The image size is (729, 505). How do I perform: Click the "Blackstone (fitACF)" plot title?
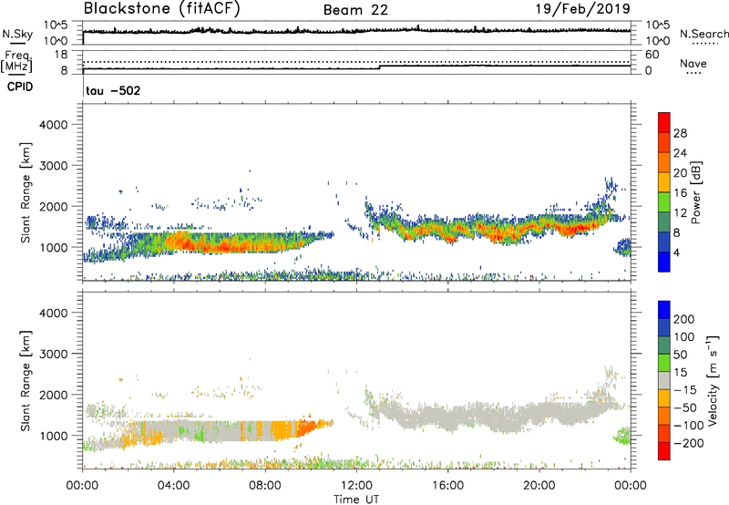coord(162,9)
